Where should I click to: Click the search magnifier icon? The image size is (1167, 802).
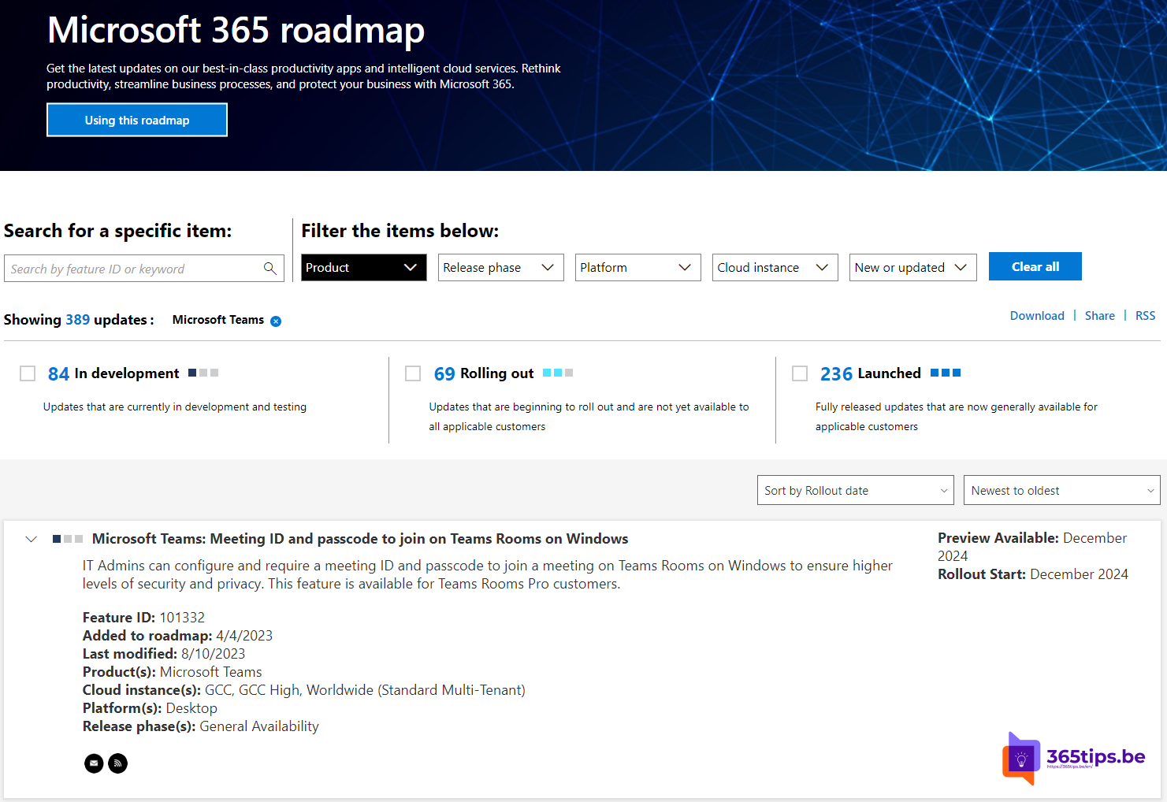269,269
